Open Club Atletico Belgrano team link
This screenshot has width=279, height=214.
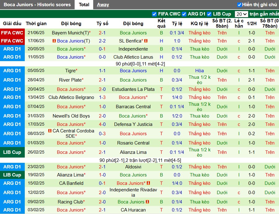pyautogui.click(x=71, y=97)
